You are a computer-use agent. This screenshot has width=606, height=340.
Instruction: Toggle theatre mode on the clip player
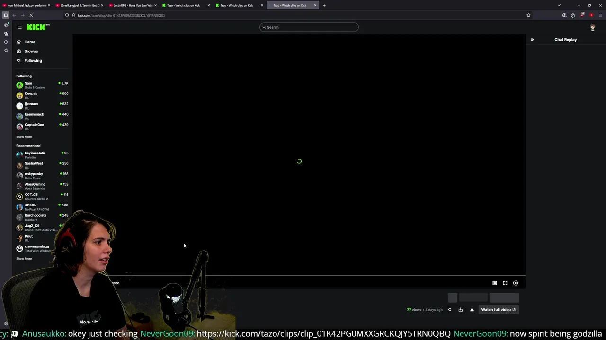coord(495,283)
